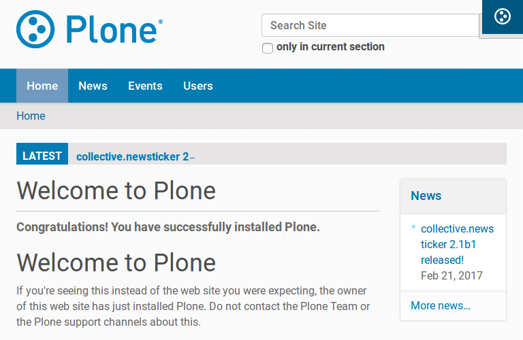Open the Plone toolbar icon in the corner
Screen dimensions: 523x340
503,16
